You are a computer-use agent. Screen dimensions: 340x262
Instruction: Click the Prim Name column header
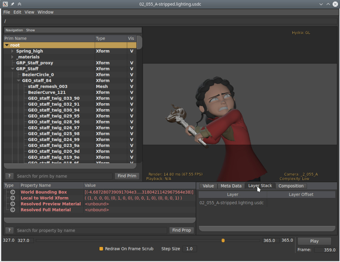click(x=49, y=38)
